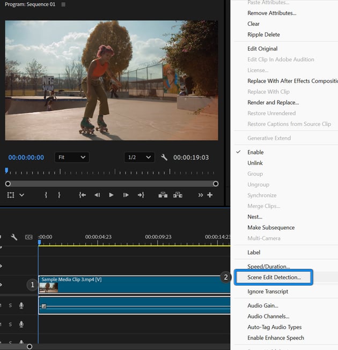This screenshot has height=350, width=338.
Task: Click microphone on the empty audio track under the clip
Action: [x=21, y=324]
